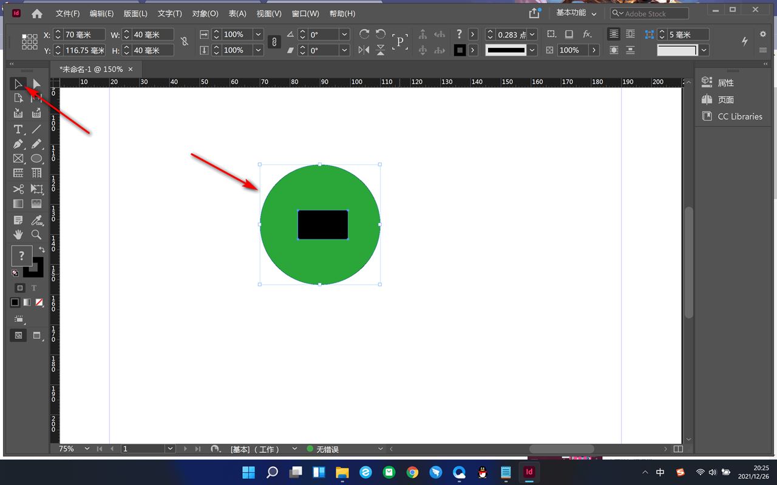Click the Quick Apply lightning icon

pos(745,41)
